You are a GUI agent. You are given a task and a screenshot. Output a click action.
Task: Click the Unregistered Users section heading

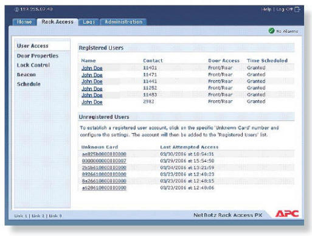click(x=104, y=117)
